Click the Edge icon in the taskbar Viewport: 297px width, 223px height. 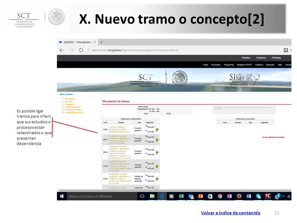(162, 196)
